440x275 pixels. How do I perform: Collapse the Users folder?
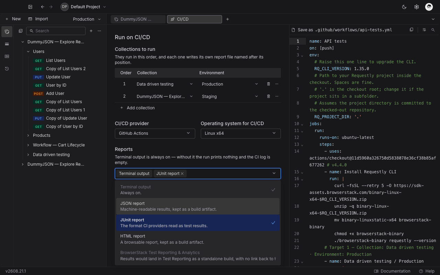tap(28, 52)
